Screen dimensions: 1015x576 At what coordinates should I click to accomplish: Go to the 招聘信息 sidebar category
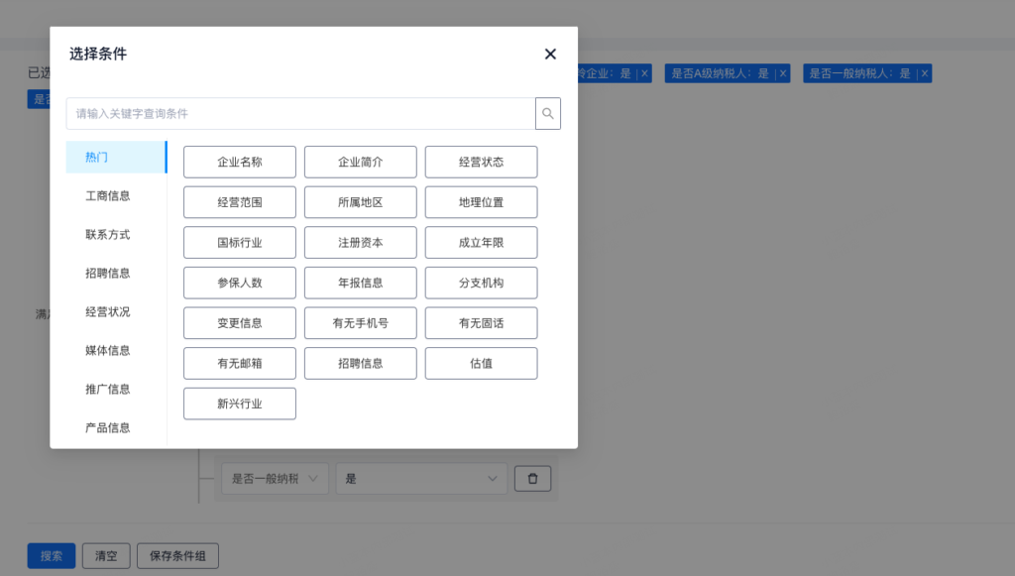(x=108, y=274)
